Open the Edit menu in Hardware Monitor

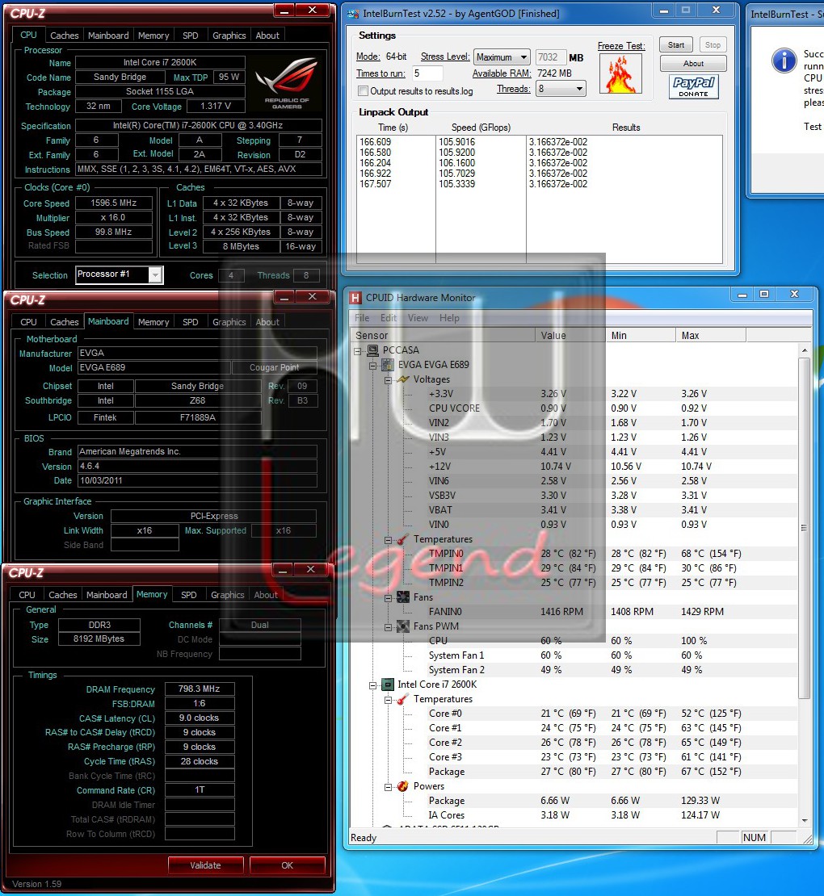[389, 318]
